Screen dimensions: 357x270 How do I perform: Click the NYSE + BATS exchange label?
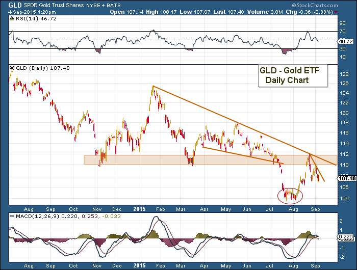pos(104,5)
